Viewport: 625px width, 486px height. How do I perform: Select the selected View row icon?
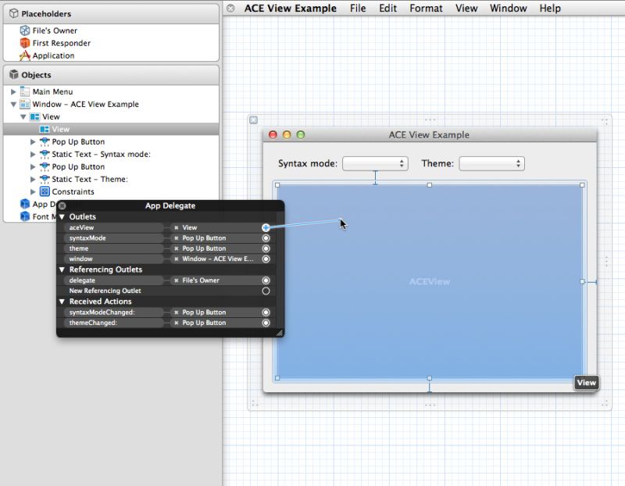(45, 129)
